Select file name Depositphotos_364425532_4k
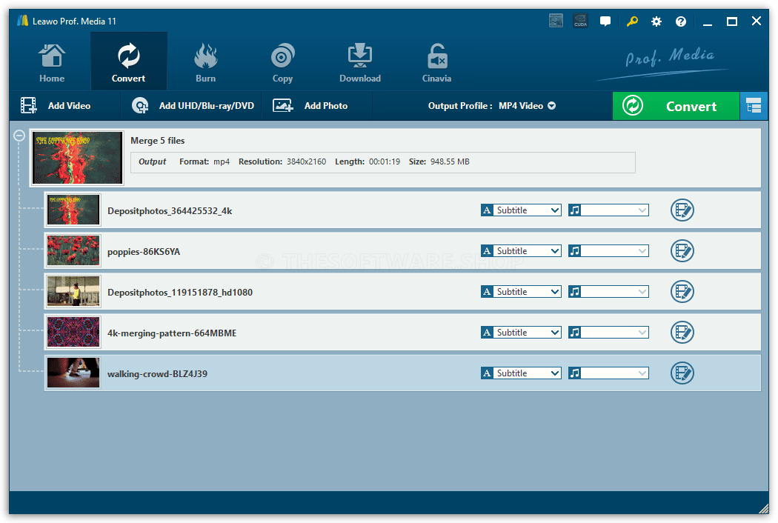 click(x=170, y=211)
